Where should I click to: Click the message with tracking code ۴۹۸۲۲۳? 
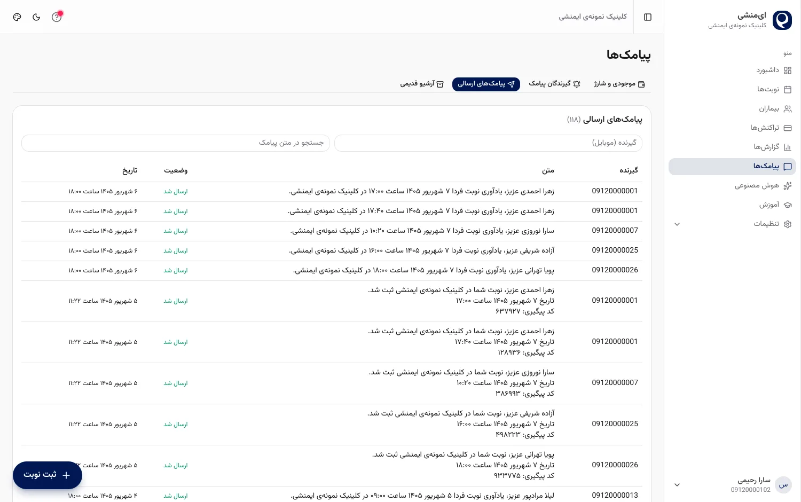point(461,424)
